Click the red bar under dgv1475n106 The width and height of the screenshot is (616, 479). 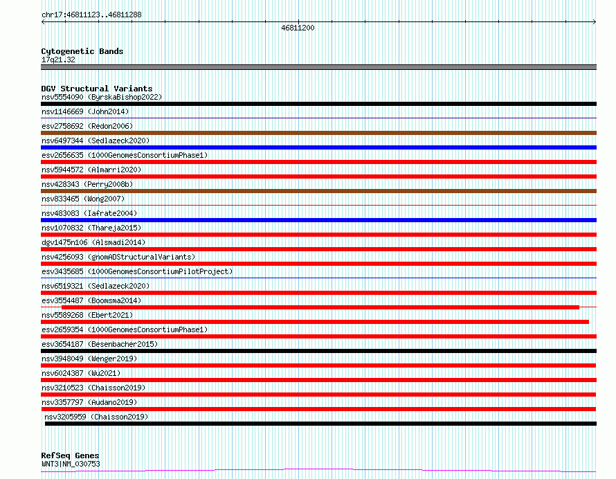coord(318,249)
